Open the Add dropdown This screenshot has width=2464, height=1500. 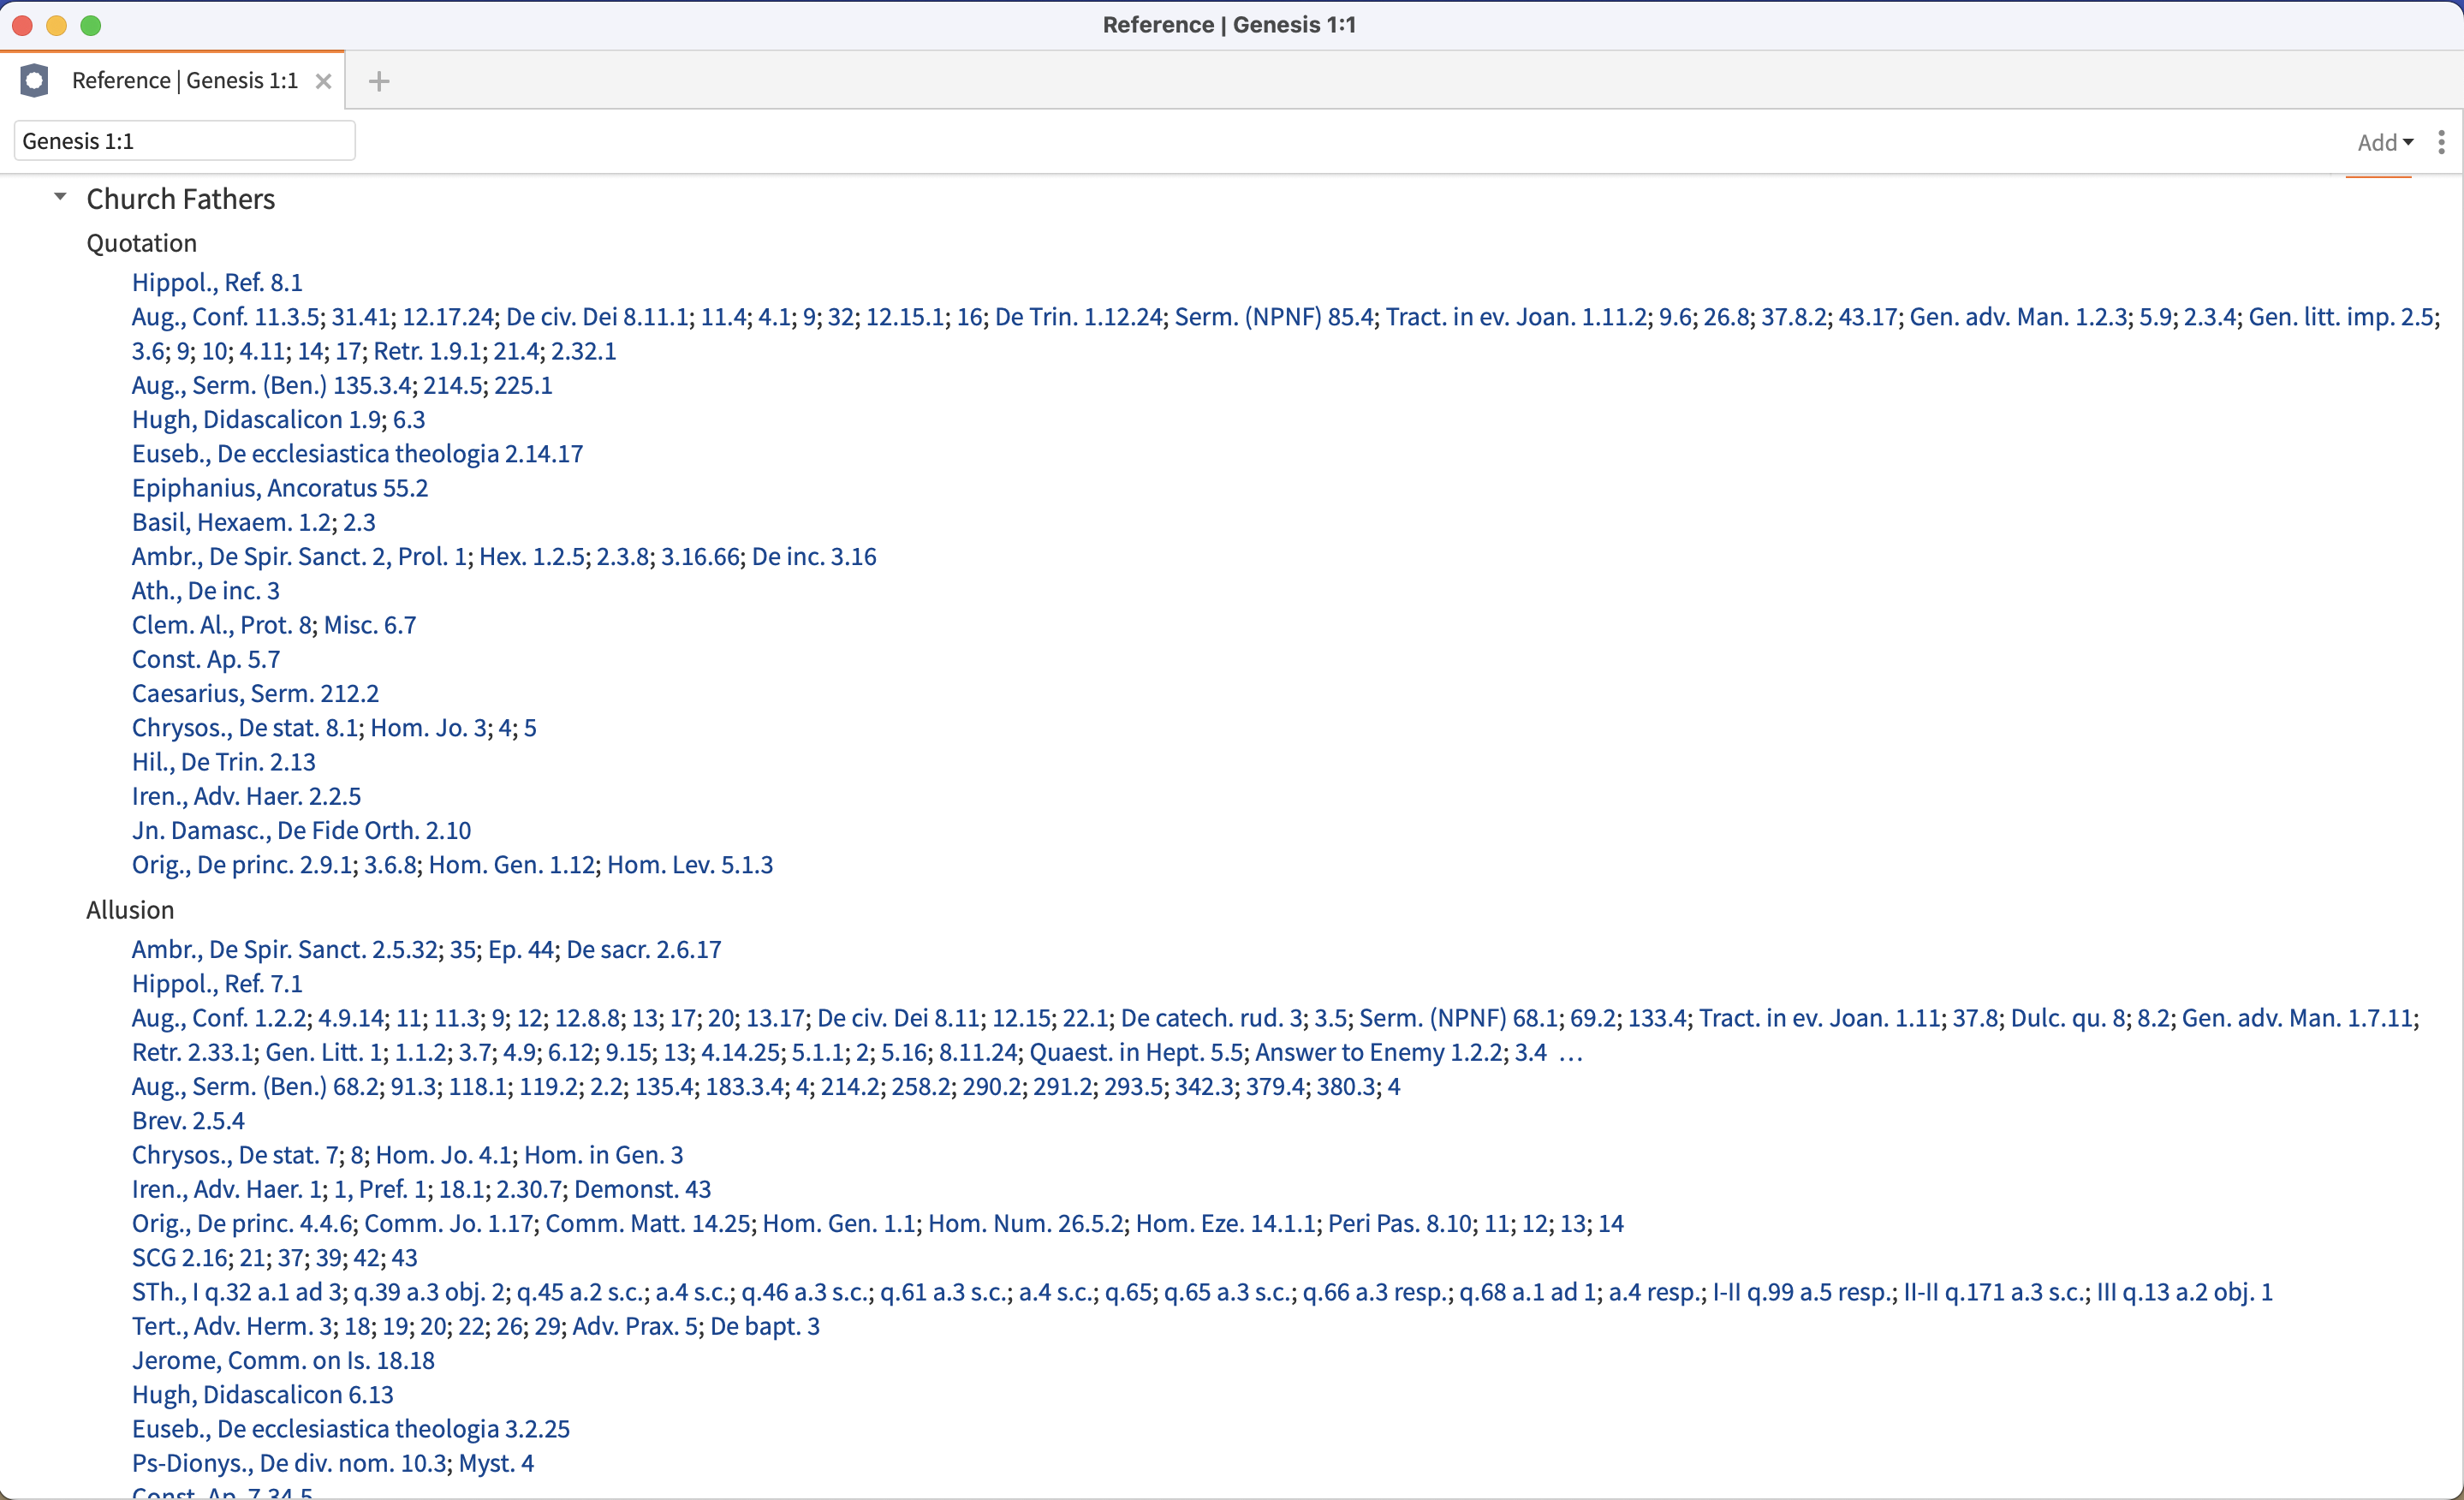(2384, 142)
